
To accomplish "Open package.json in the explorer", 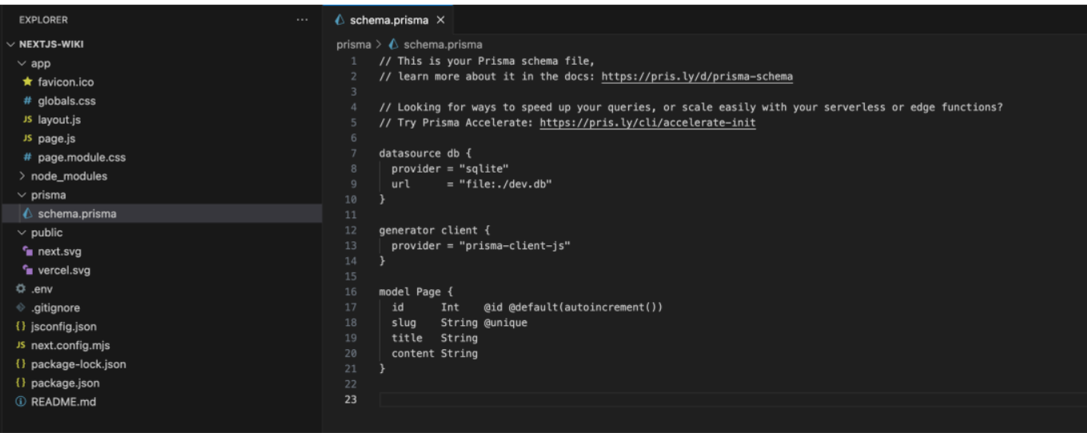I will point(65,383).
